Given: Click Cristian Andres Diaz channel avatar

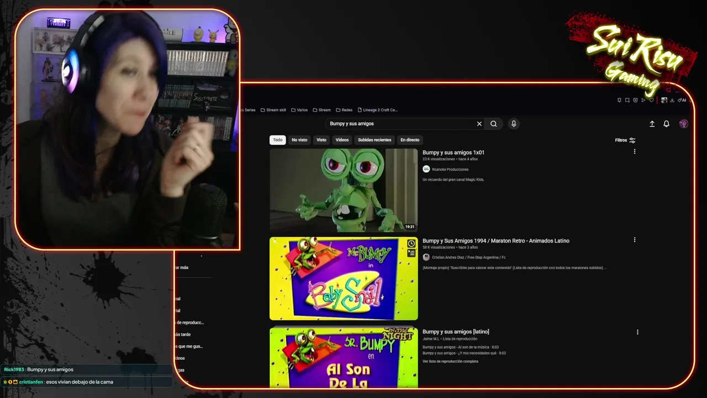Looking at the screenshot, I should [426, 257].
